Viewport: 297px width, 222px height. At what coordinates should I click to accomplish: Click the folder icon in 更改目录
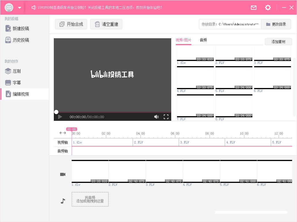[268, 24]
